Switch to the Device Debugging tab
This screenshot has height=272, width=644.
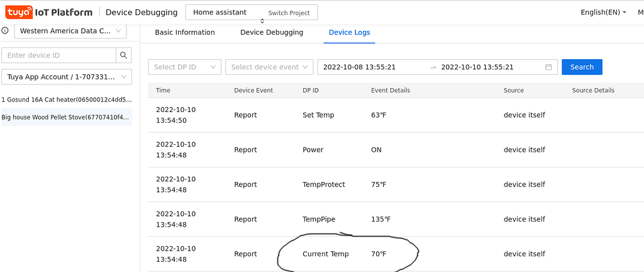(x=272, y=33)
